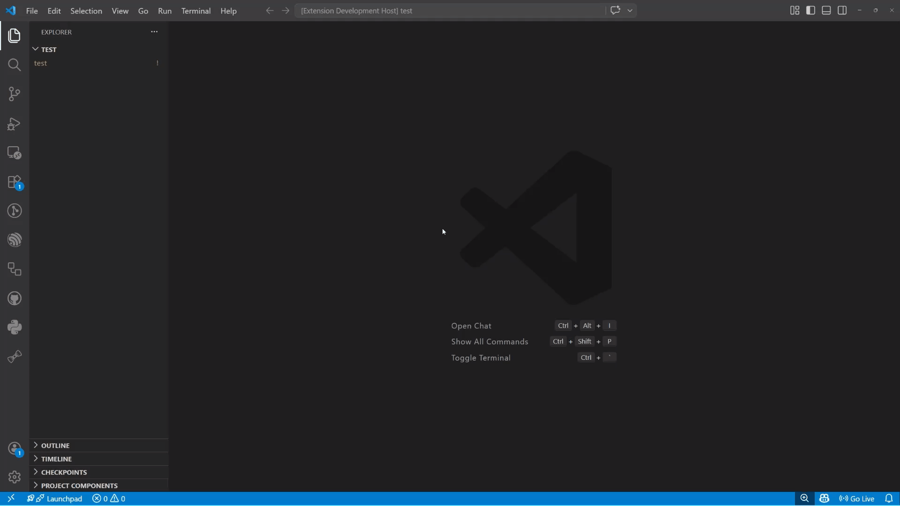Image resolution: width=900 pixels, height=506 pixels.
Task: Open the WordPress icon view in activity bar
Action: click(x=15, y=240)
